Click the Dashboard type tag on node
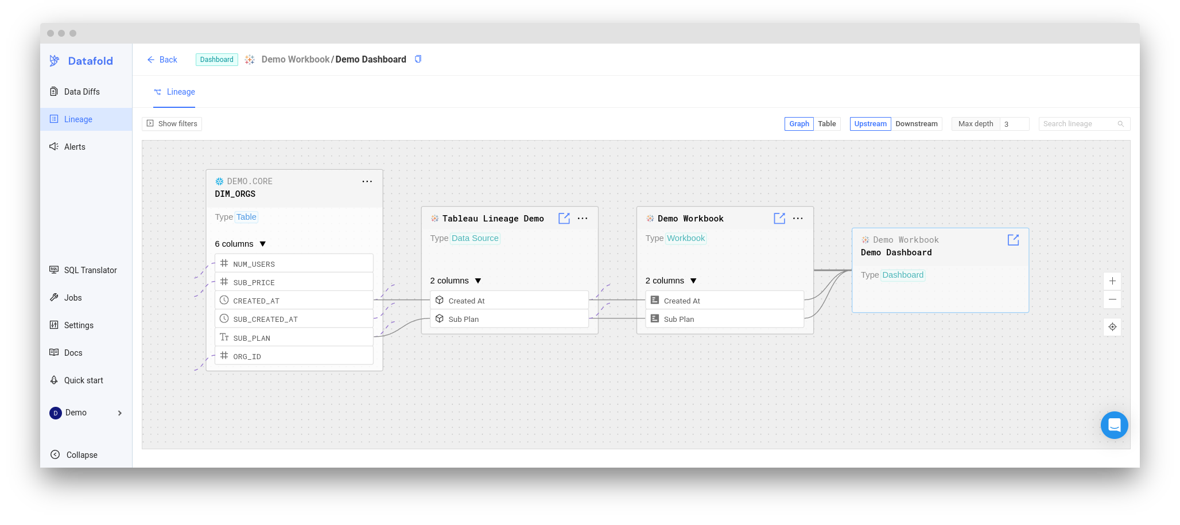Viewport: 1180px width, 525px height. [x=903, y=275]
